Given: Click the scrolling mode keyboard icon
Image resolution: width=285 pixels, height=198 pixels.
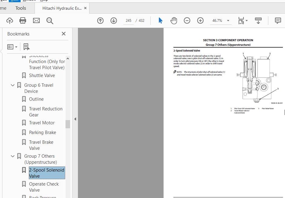Looking at the screenshot, I should click(258, 21).
